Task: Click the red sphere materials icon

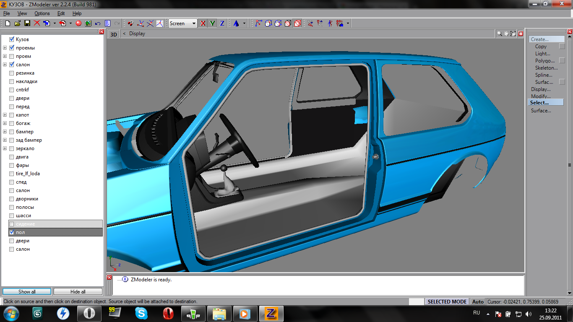Action: click(78, 23)
